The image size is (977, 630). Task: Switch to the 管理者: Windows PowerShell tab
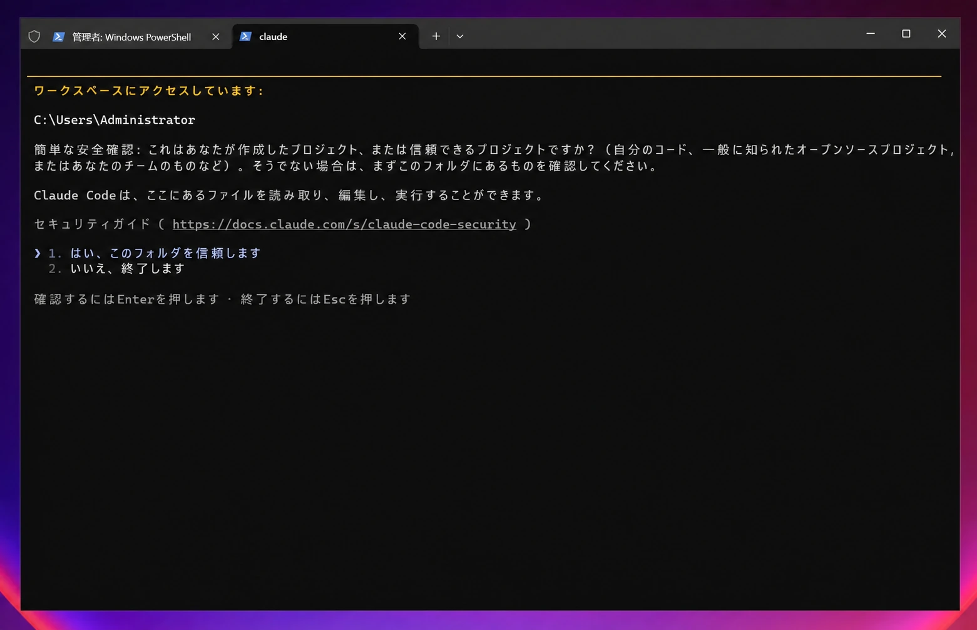126,37
